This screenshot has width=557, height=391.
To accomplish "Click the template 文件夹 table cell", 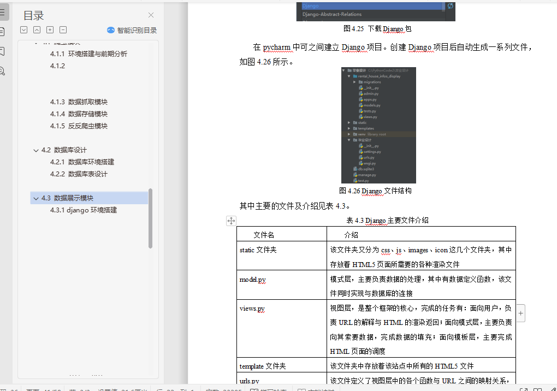I will click(x=282, y=365).
